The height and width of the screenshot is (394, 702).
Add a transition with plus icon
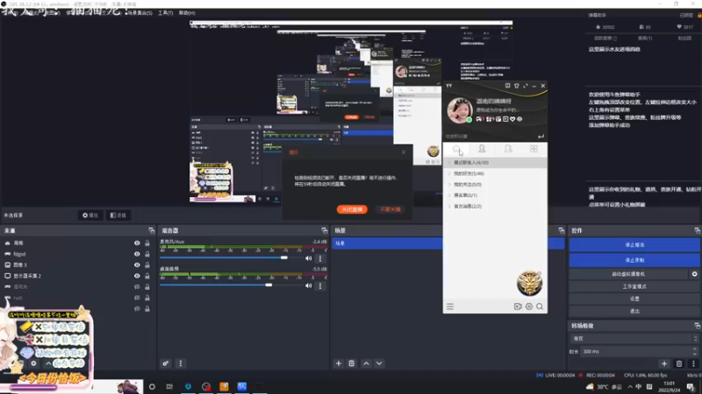pyautogui.click(x=664, y=363)
